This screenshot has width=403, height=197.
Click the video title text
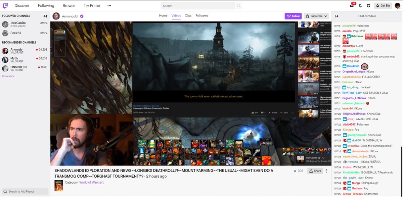point(164,173)
